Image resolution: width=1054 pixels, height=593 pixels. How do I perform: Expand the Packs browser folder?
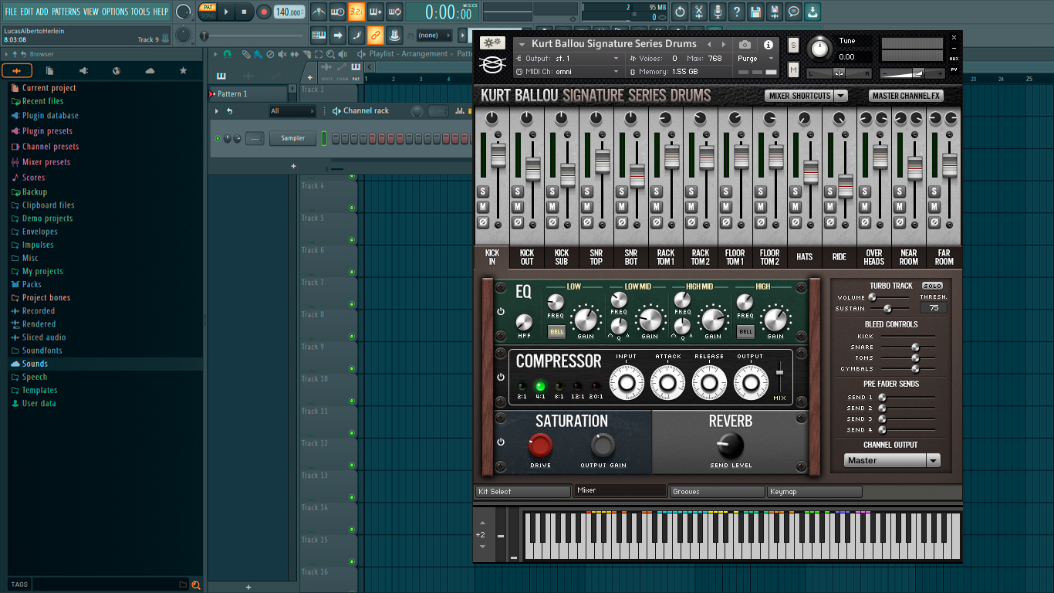click(x=32, y=284)
